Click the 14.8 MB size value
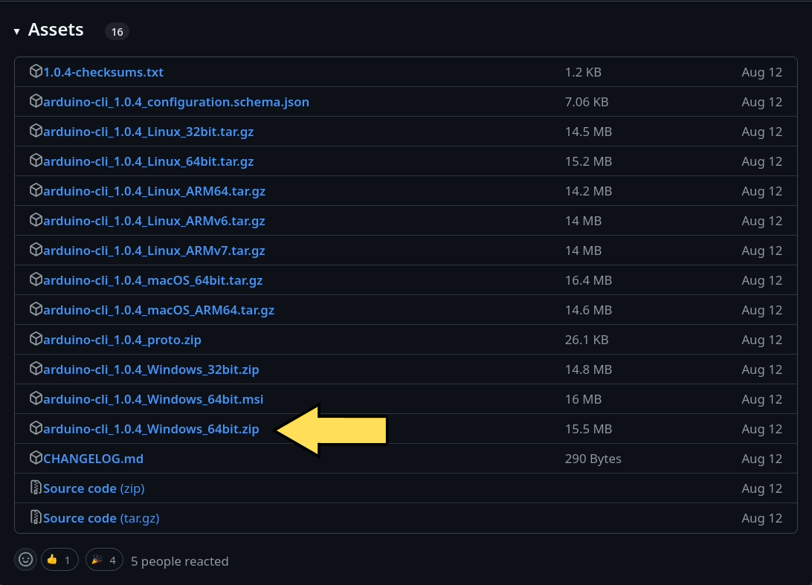Image resolution: width=812 pixels, height=585 pixels. [x=588, y=369]
